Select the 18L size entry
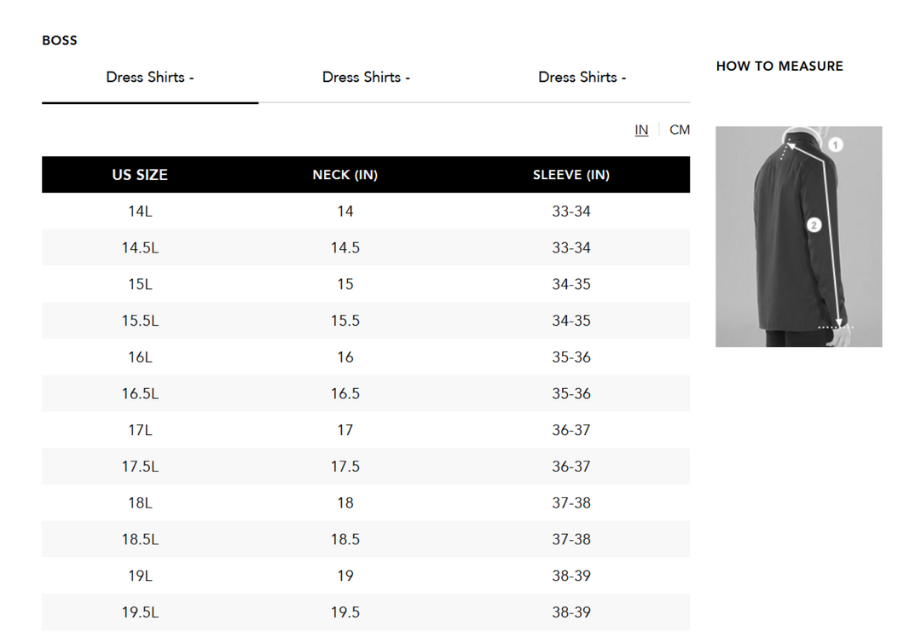Viewport: 921px width, 644px height. [140, 502]
